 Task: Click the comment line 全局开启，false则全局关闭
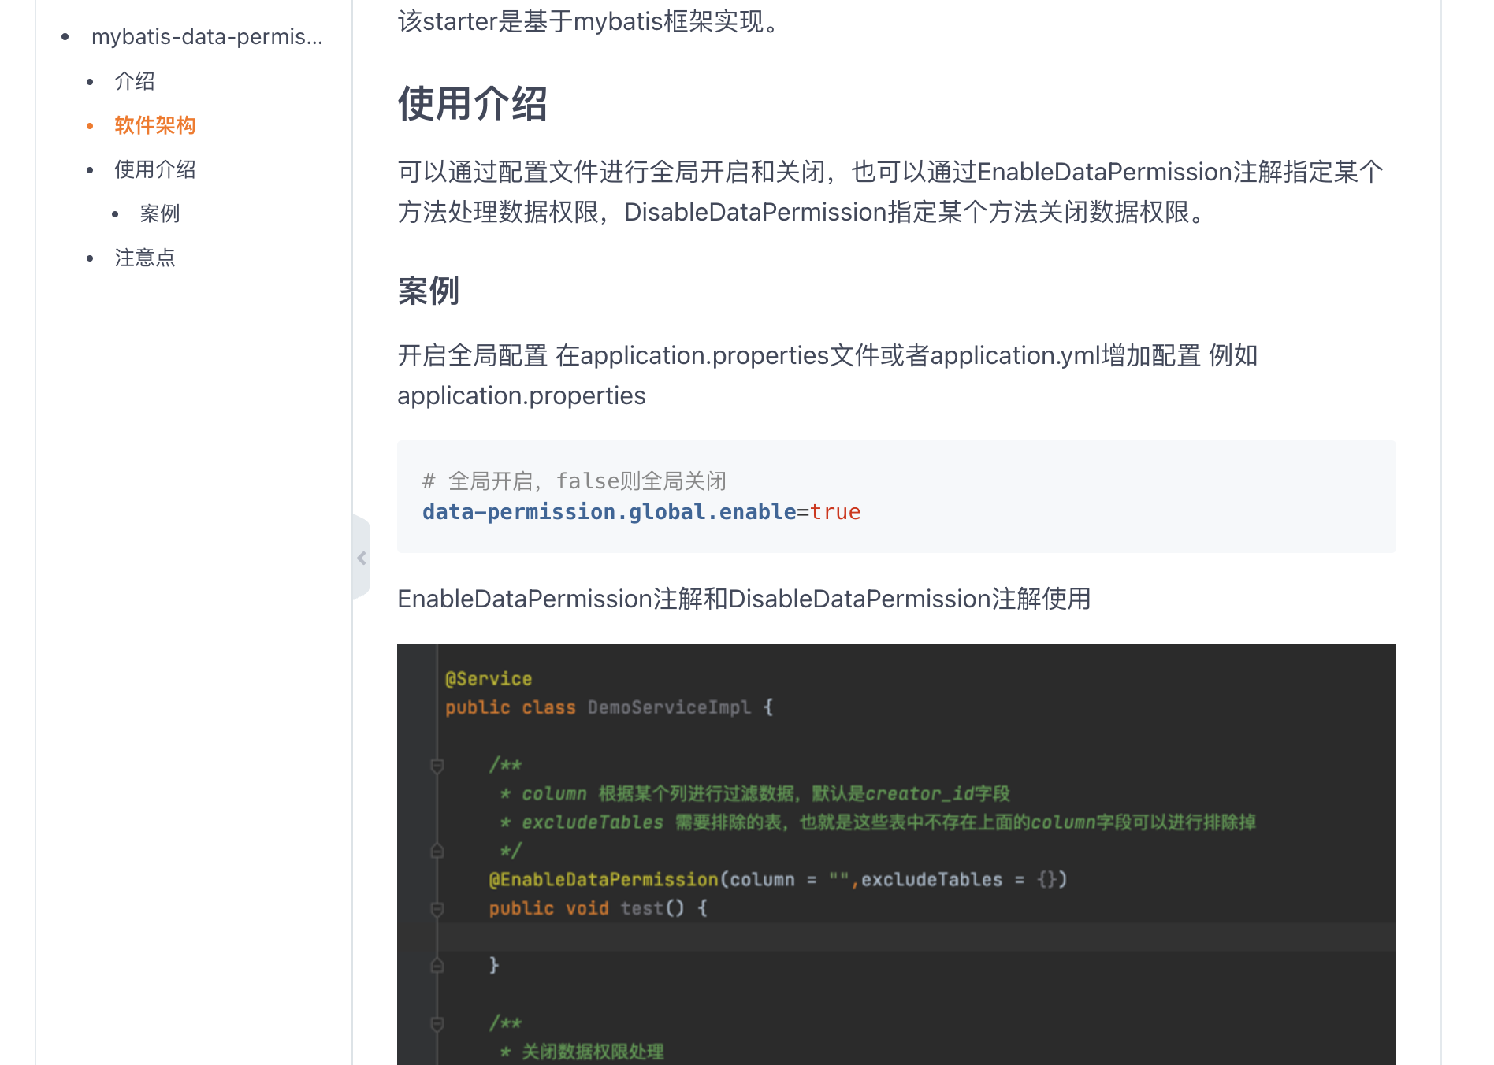click(x=574, y=481)
